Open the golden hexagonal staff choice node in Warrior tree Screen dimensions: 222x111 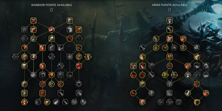tap(88, 57)
